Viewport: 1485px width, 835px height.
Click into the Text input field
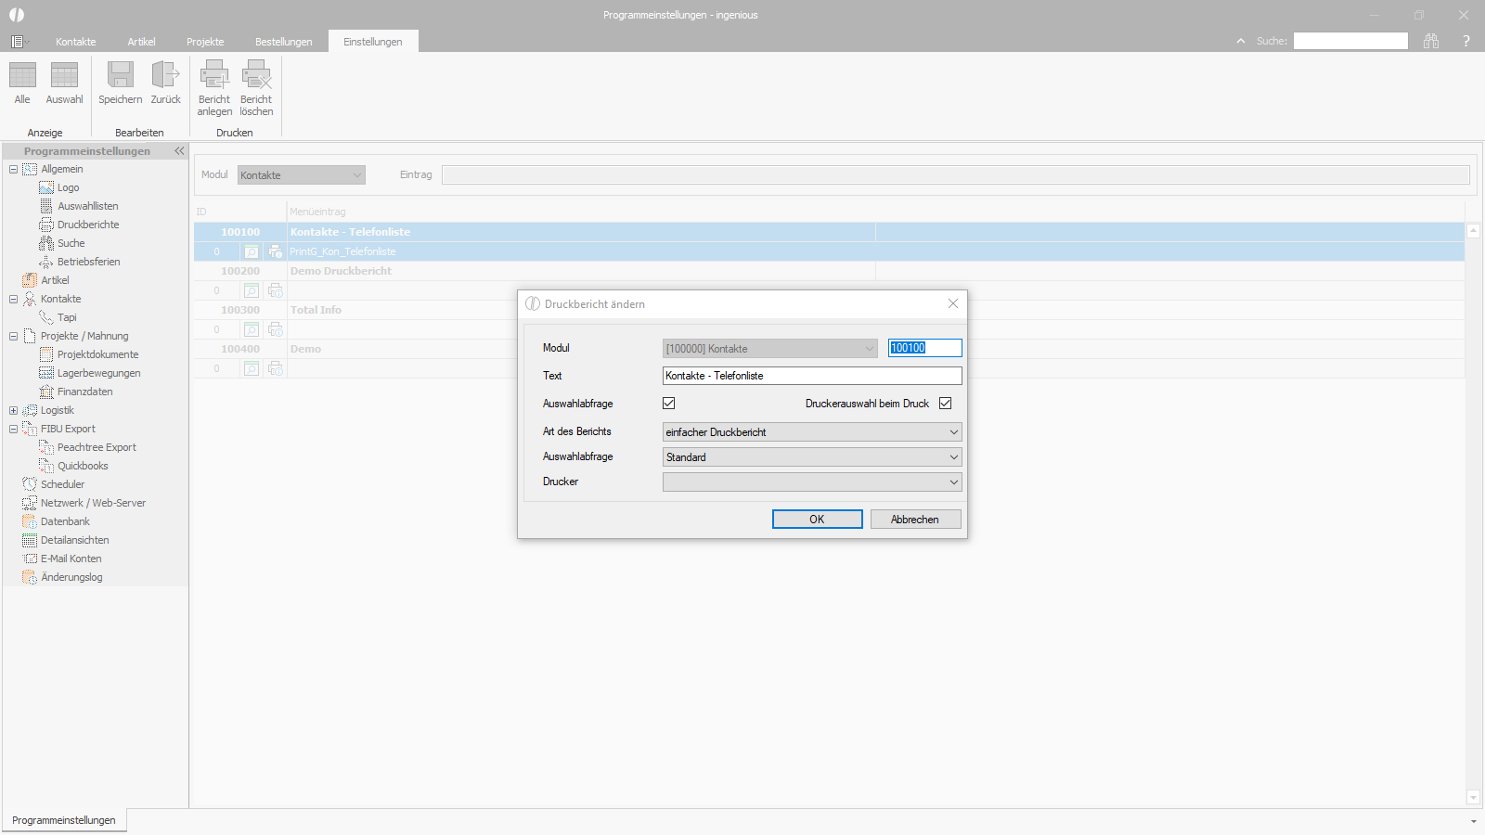pos(812,376)
